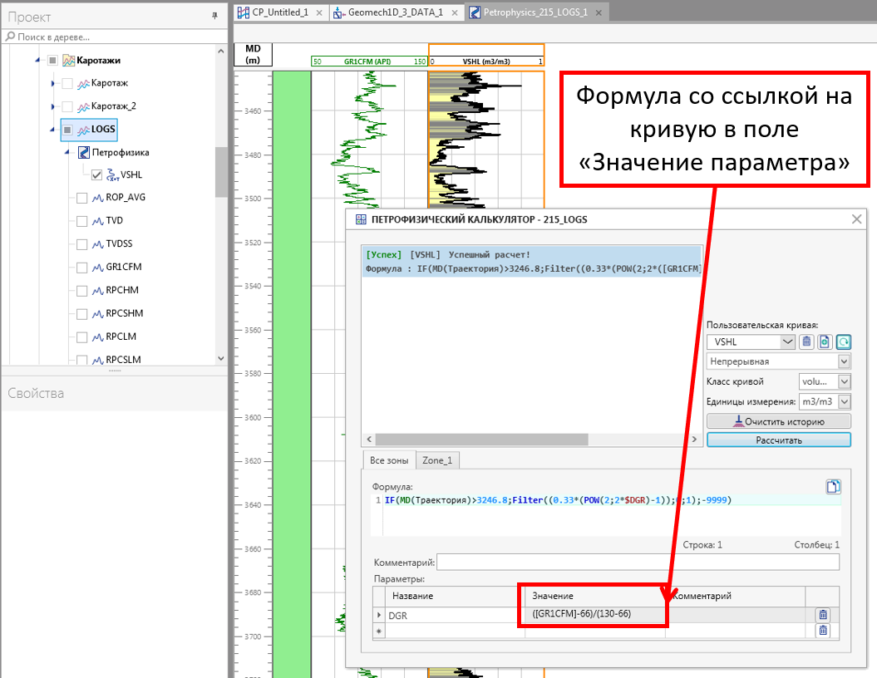Click the Каротажи folder icon
This screenshot has height=678, width=877.
[x=69, y=61]
